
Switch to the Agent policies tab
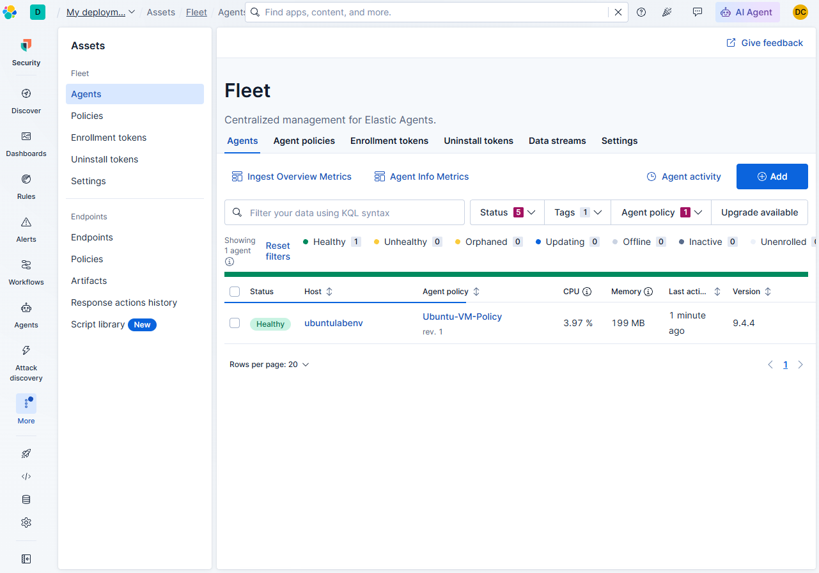[304, 141]
